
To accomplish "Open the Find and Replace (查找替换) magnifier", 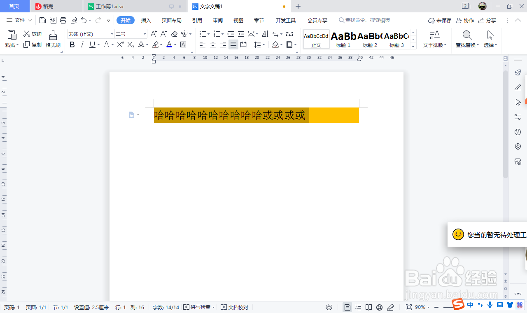I will coord(467,35).
